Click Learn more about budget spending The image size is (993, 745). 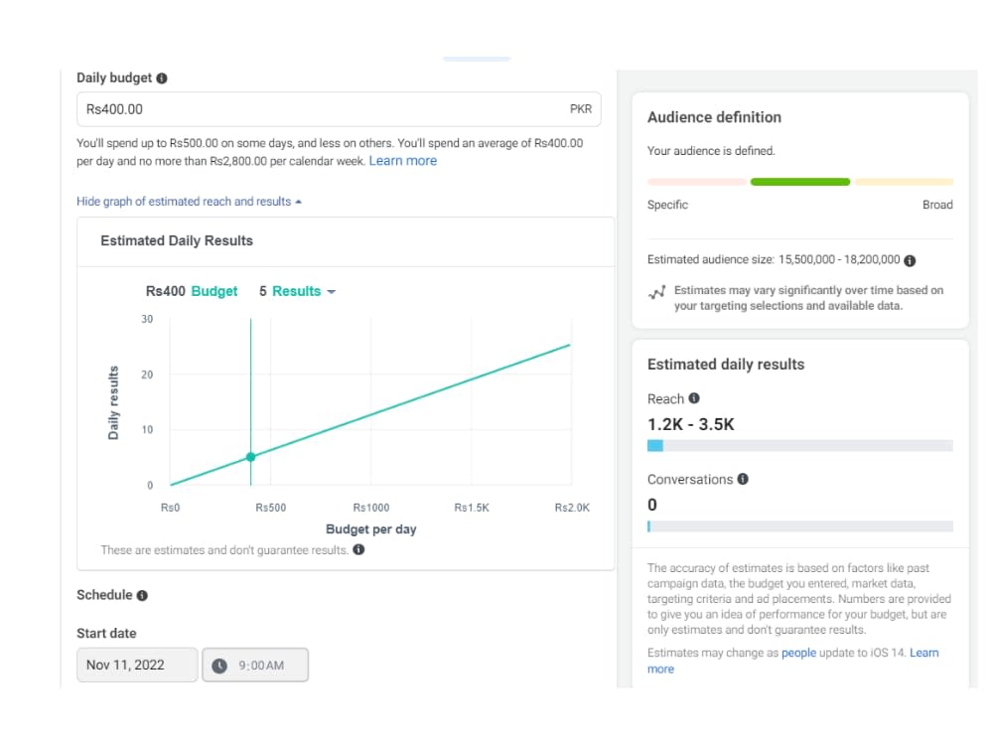click(403, 160)
